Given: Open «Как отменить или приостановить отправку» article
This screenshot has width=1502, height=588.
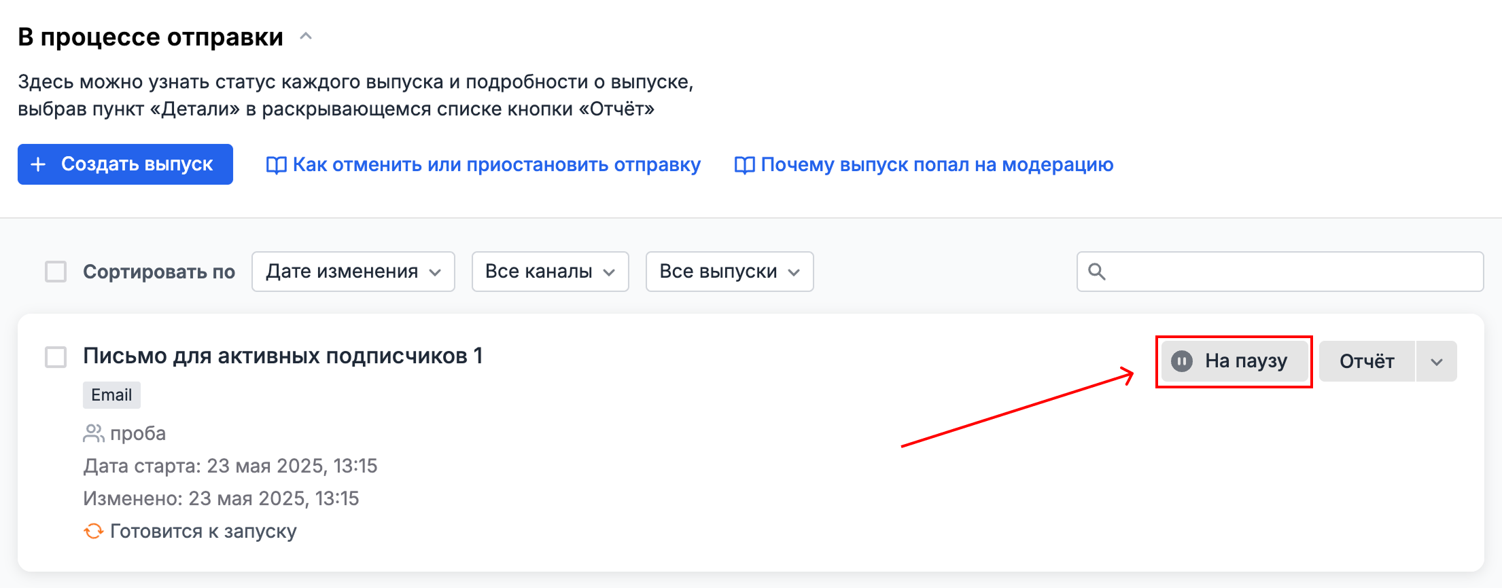Looking at the screenshot, I should pos(496,165).
